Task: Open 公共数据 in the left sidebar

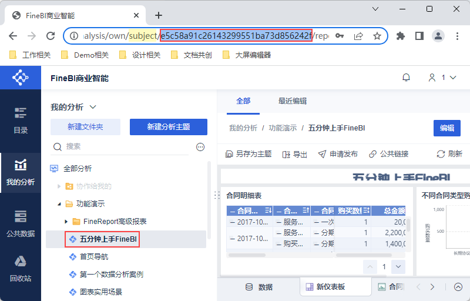Action: tap(21, 224)
